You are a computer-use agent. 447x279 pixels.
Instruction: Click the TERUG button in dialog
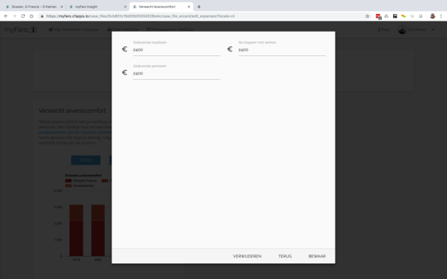click(284, 256)
